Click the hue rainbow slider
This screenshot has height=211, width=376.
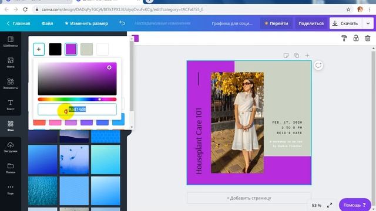point(77,99)
